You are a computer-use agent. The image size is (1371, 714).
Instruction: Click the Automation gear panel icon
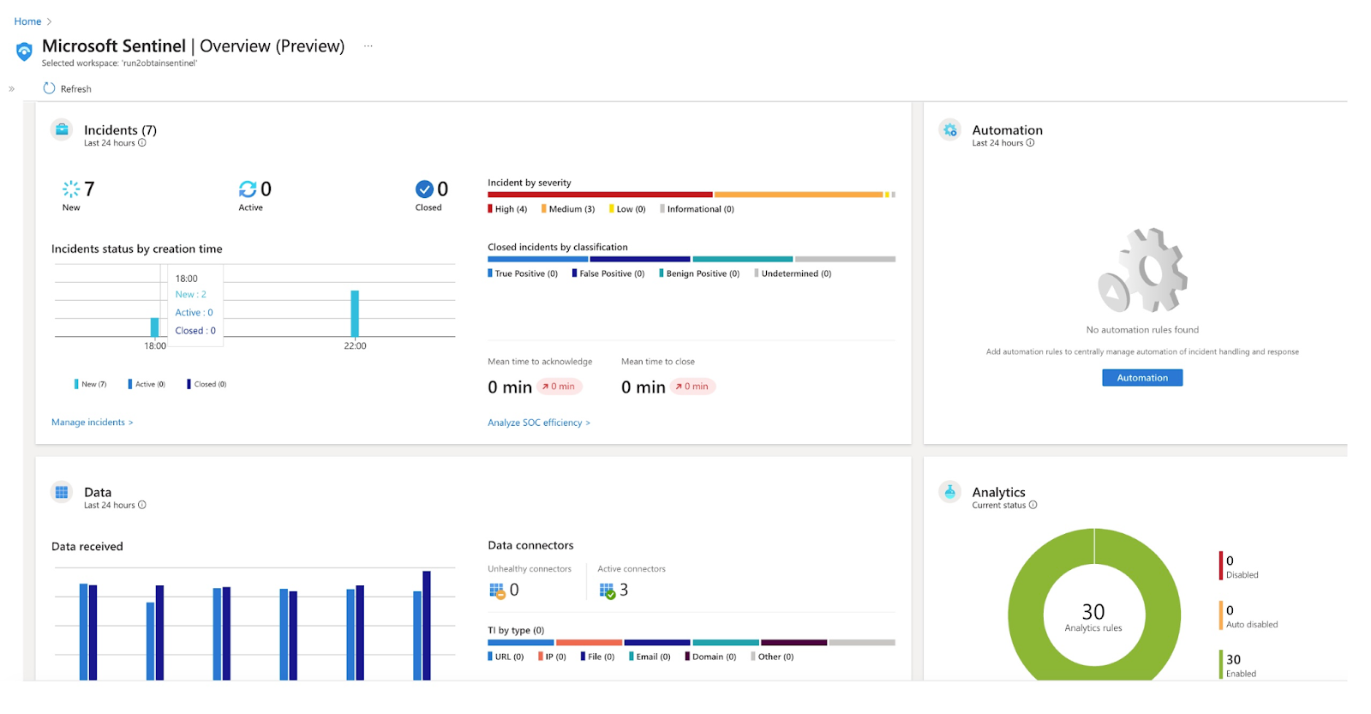pos(949,130)
